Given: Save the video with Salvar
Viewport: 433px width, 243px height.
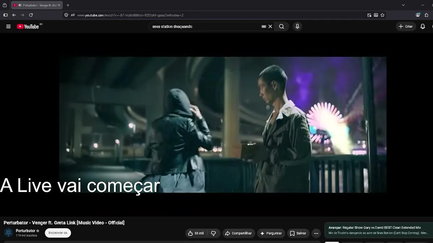Looking at the screenshot, I should (298, 233).
